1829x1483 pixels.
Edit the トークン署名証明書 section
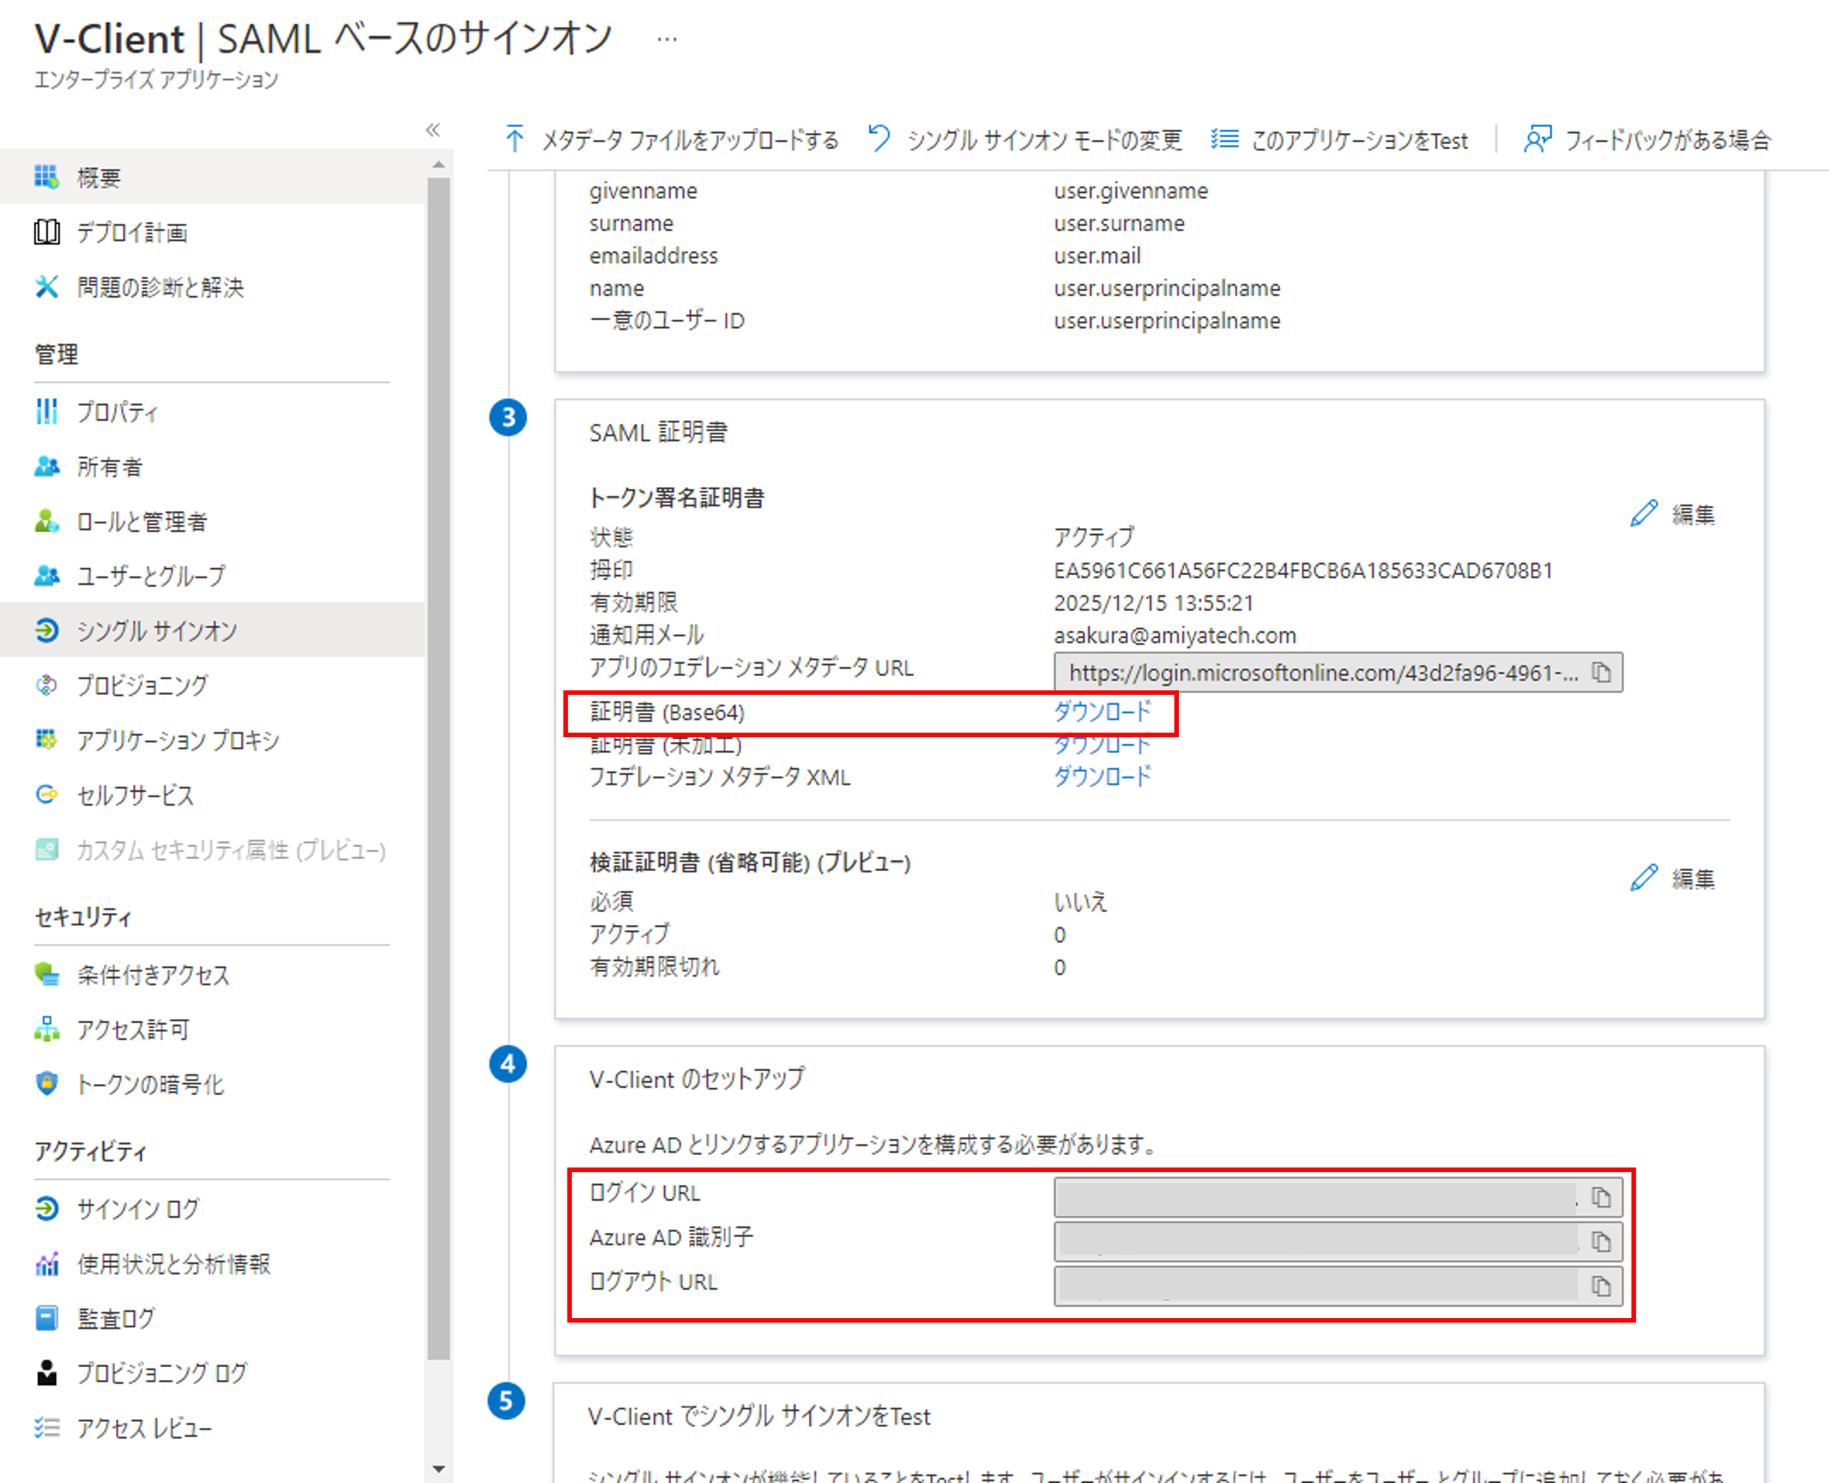pyautogui.click(x=1672, y=514)
